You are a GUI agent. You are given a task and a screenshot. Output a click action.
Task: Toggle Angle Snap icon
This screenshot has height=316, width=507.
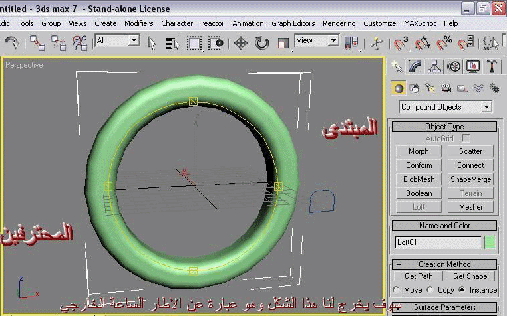pyautogui.click(x=422, y=43)
